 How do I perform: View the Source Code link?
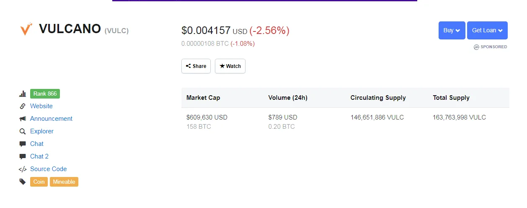(x=49, y=169)
